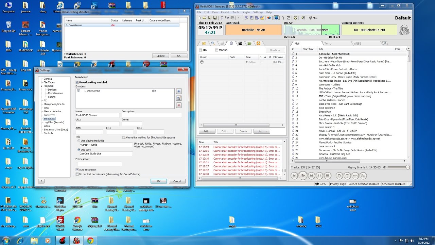Toggle the repeat loop button
435x245 pixels.
339,176
